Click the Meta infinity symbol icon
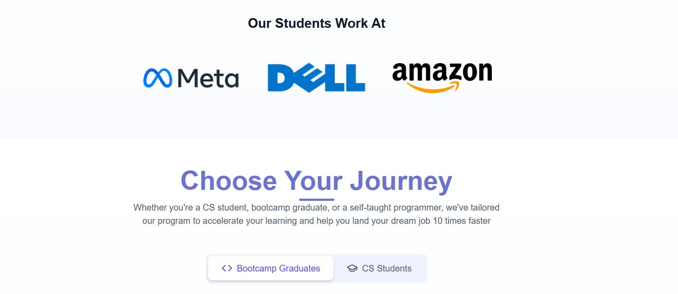Viewport: 678px width, 294px height. coord(157,78)
